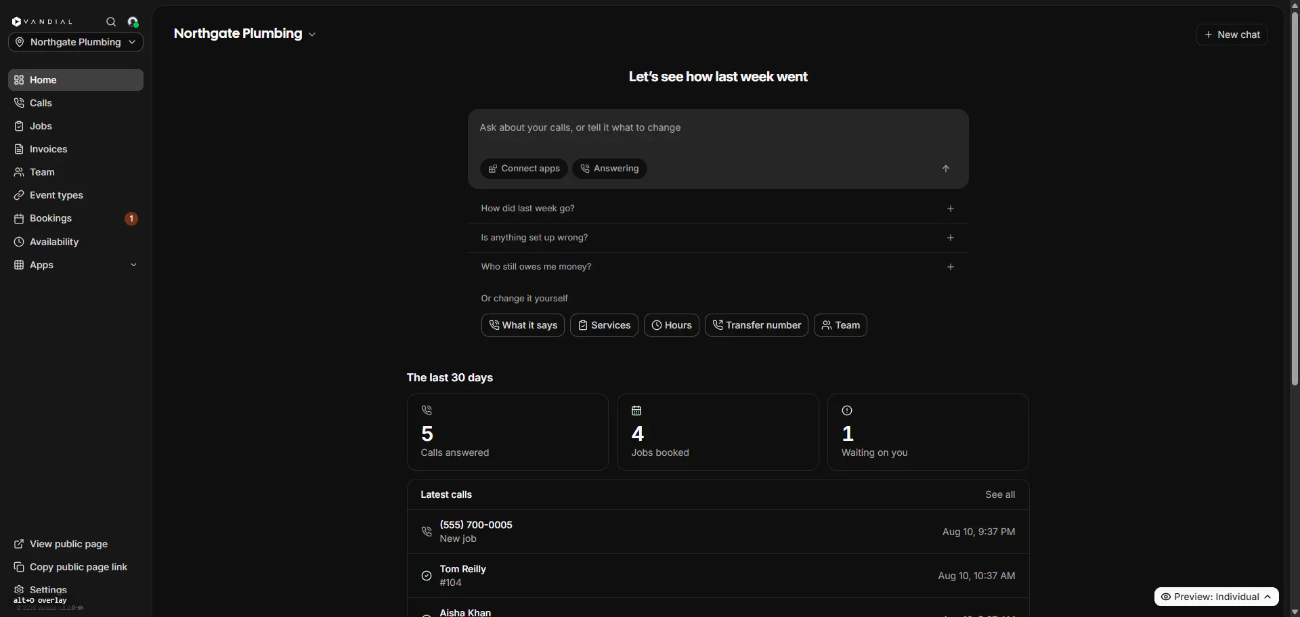Click the Team people icon in sidebar

[19, 172]
